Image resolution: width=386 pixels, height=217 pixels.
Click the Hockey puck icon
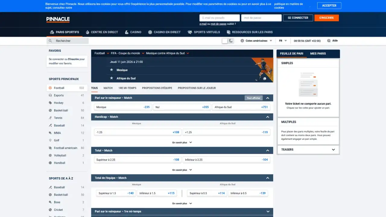(x=50, y=103)
